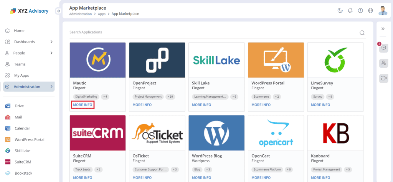The height and width of the screenshot is (182, 393).
Task: Open Skill Lake sidebar icon
Action: 8,151
